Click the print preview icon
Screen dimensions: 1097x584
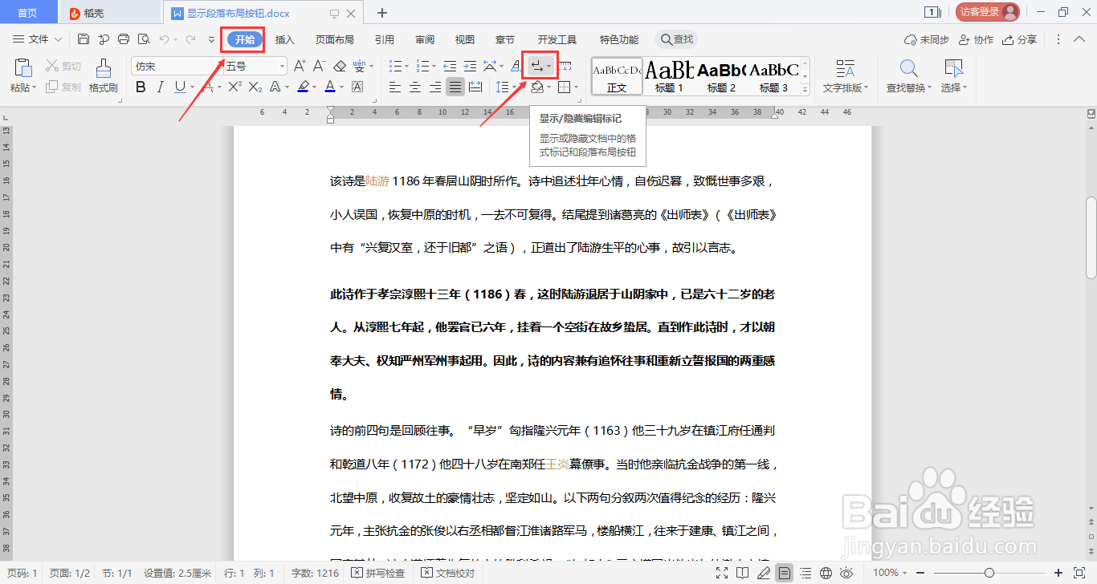pos(144,38)
